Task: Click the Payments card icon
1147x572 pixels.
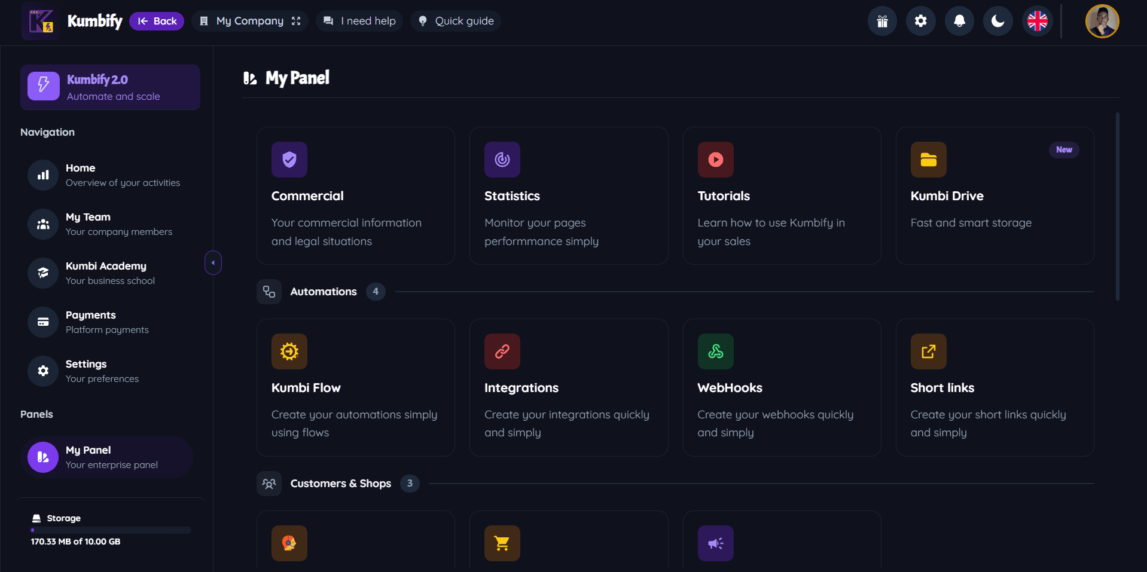Action: [x=43, y=322]
